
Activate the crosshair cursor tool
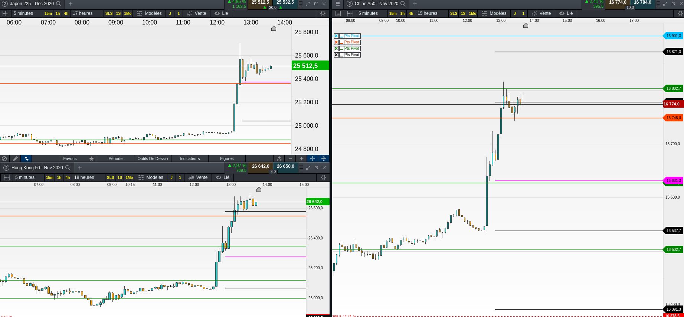click(x=312, y=158)
